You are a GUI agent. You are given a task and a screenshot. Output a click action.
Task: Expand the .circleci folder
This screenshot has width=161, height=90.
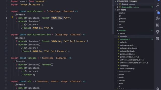(x=117, y=13)
